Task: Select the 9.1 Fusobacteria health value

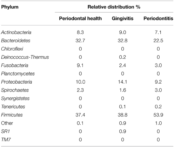Action: point(80,65)
